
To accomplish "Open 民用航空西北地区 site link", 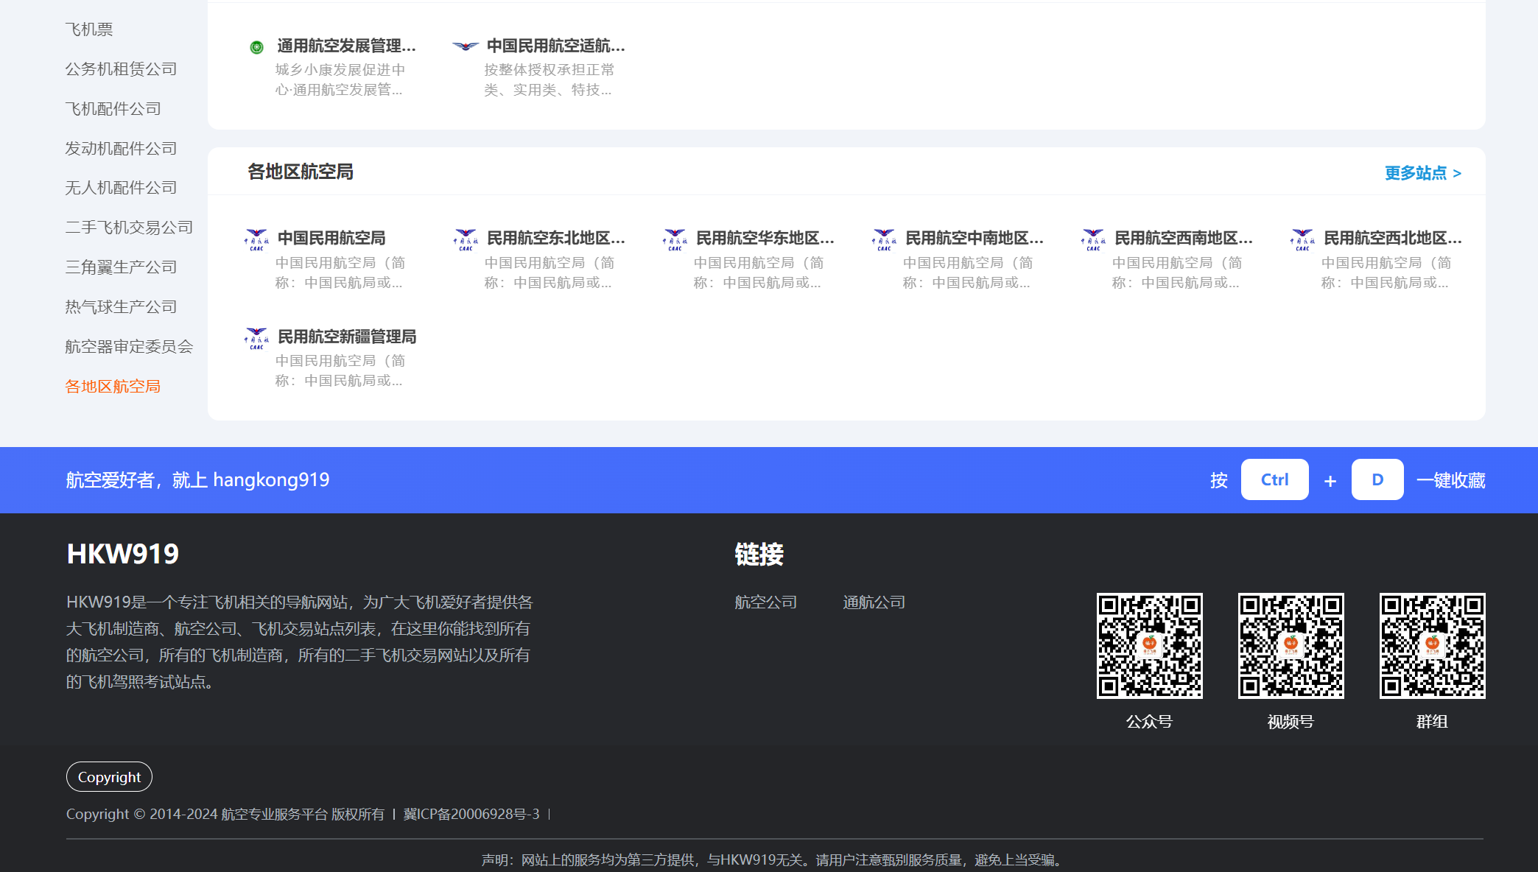I will [1393, 239].
